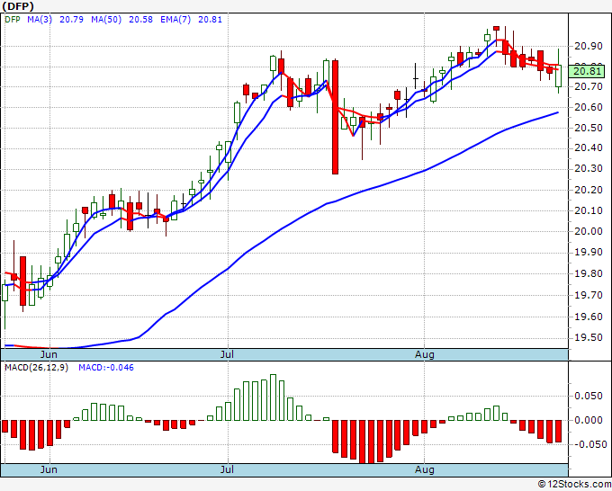This screenshot has width=612, height=491.
Task: Click the 20.60 price axis label
Action: point(589,107)
